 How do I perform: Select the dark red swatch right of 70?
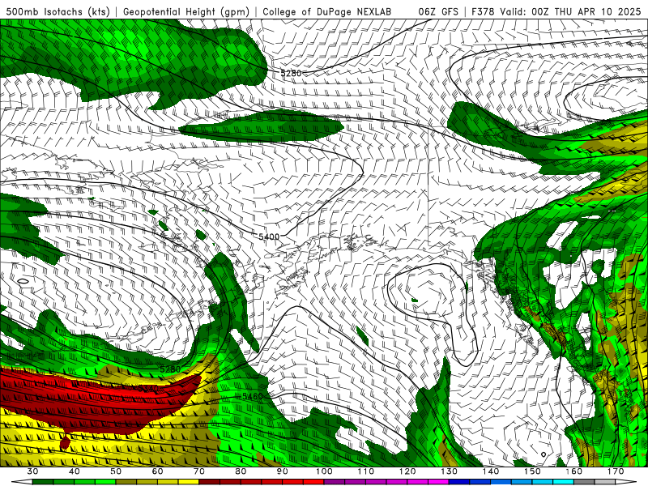(210, 482)
